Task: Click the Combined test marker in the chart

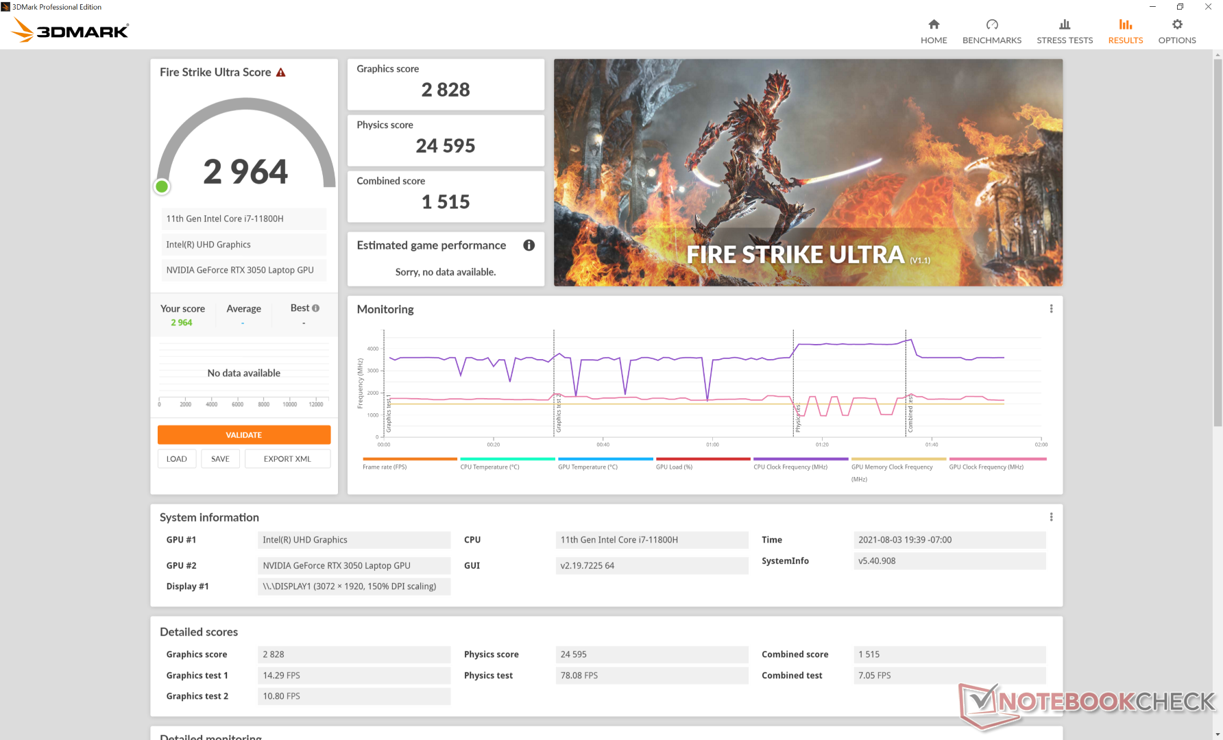Action: pos(910,413)
